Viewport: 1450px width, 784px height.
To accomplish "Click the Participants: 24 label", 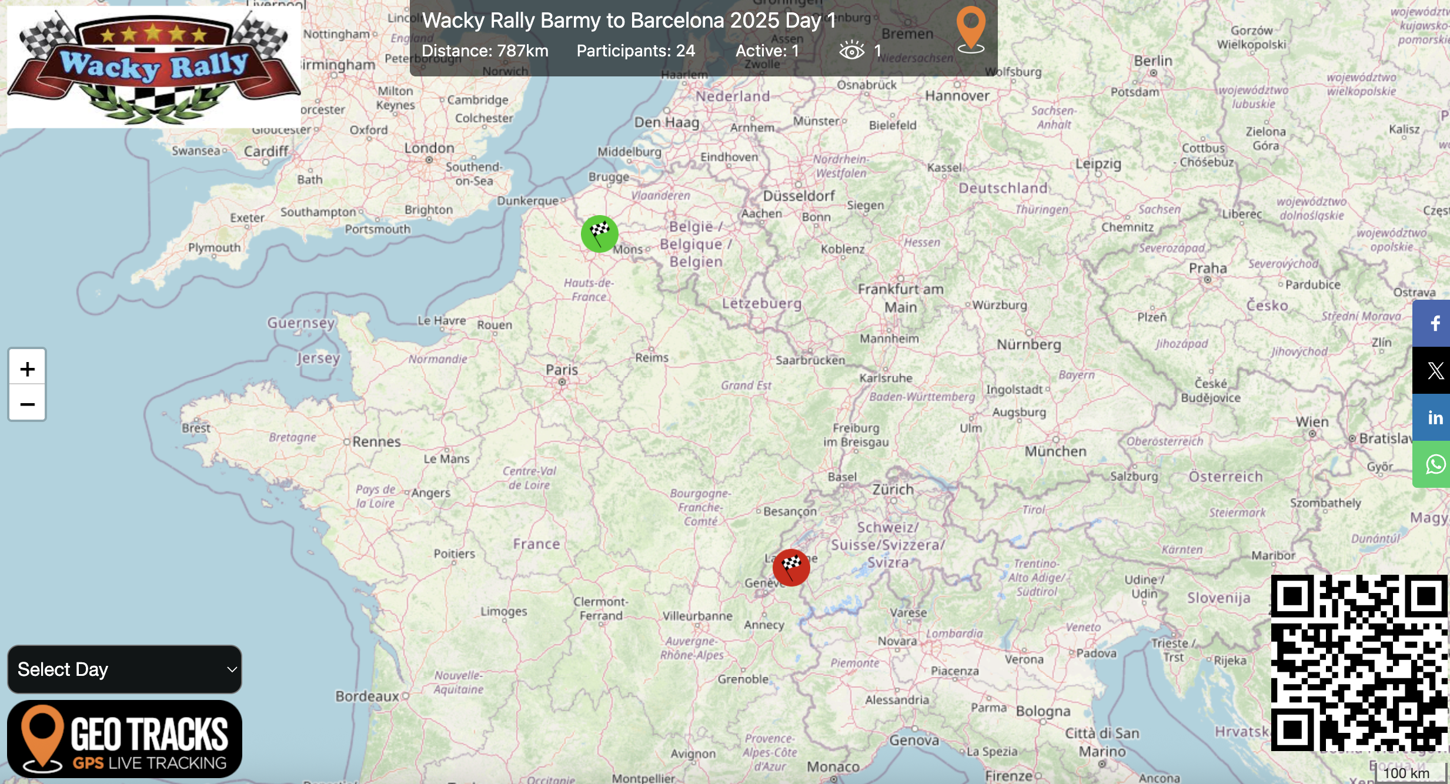I will [636, 51].
